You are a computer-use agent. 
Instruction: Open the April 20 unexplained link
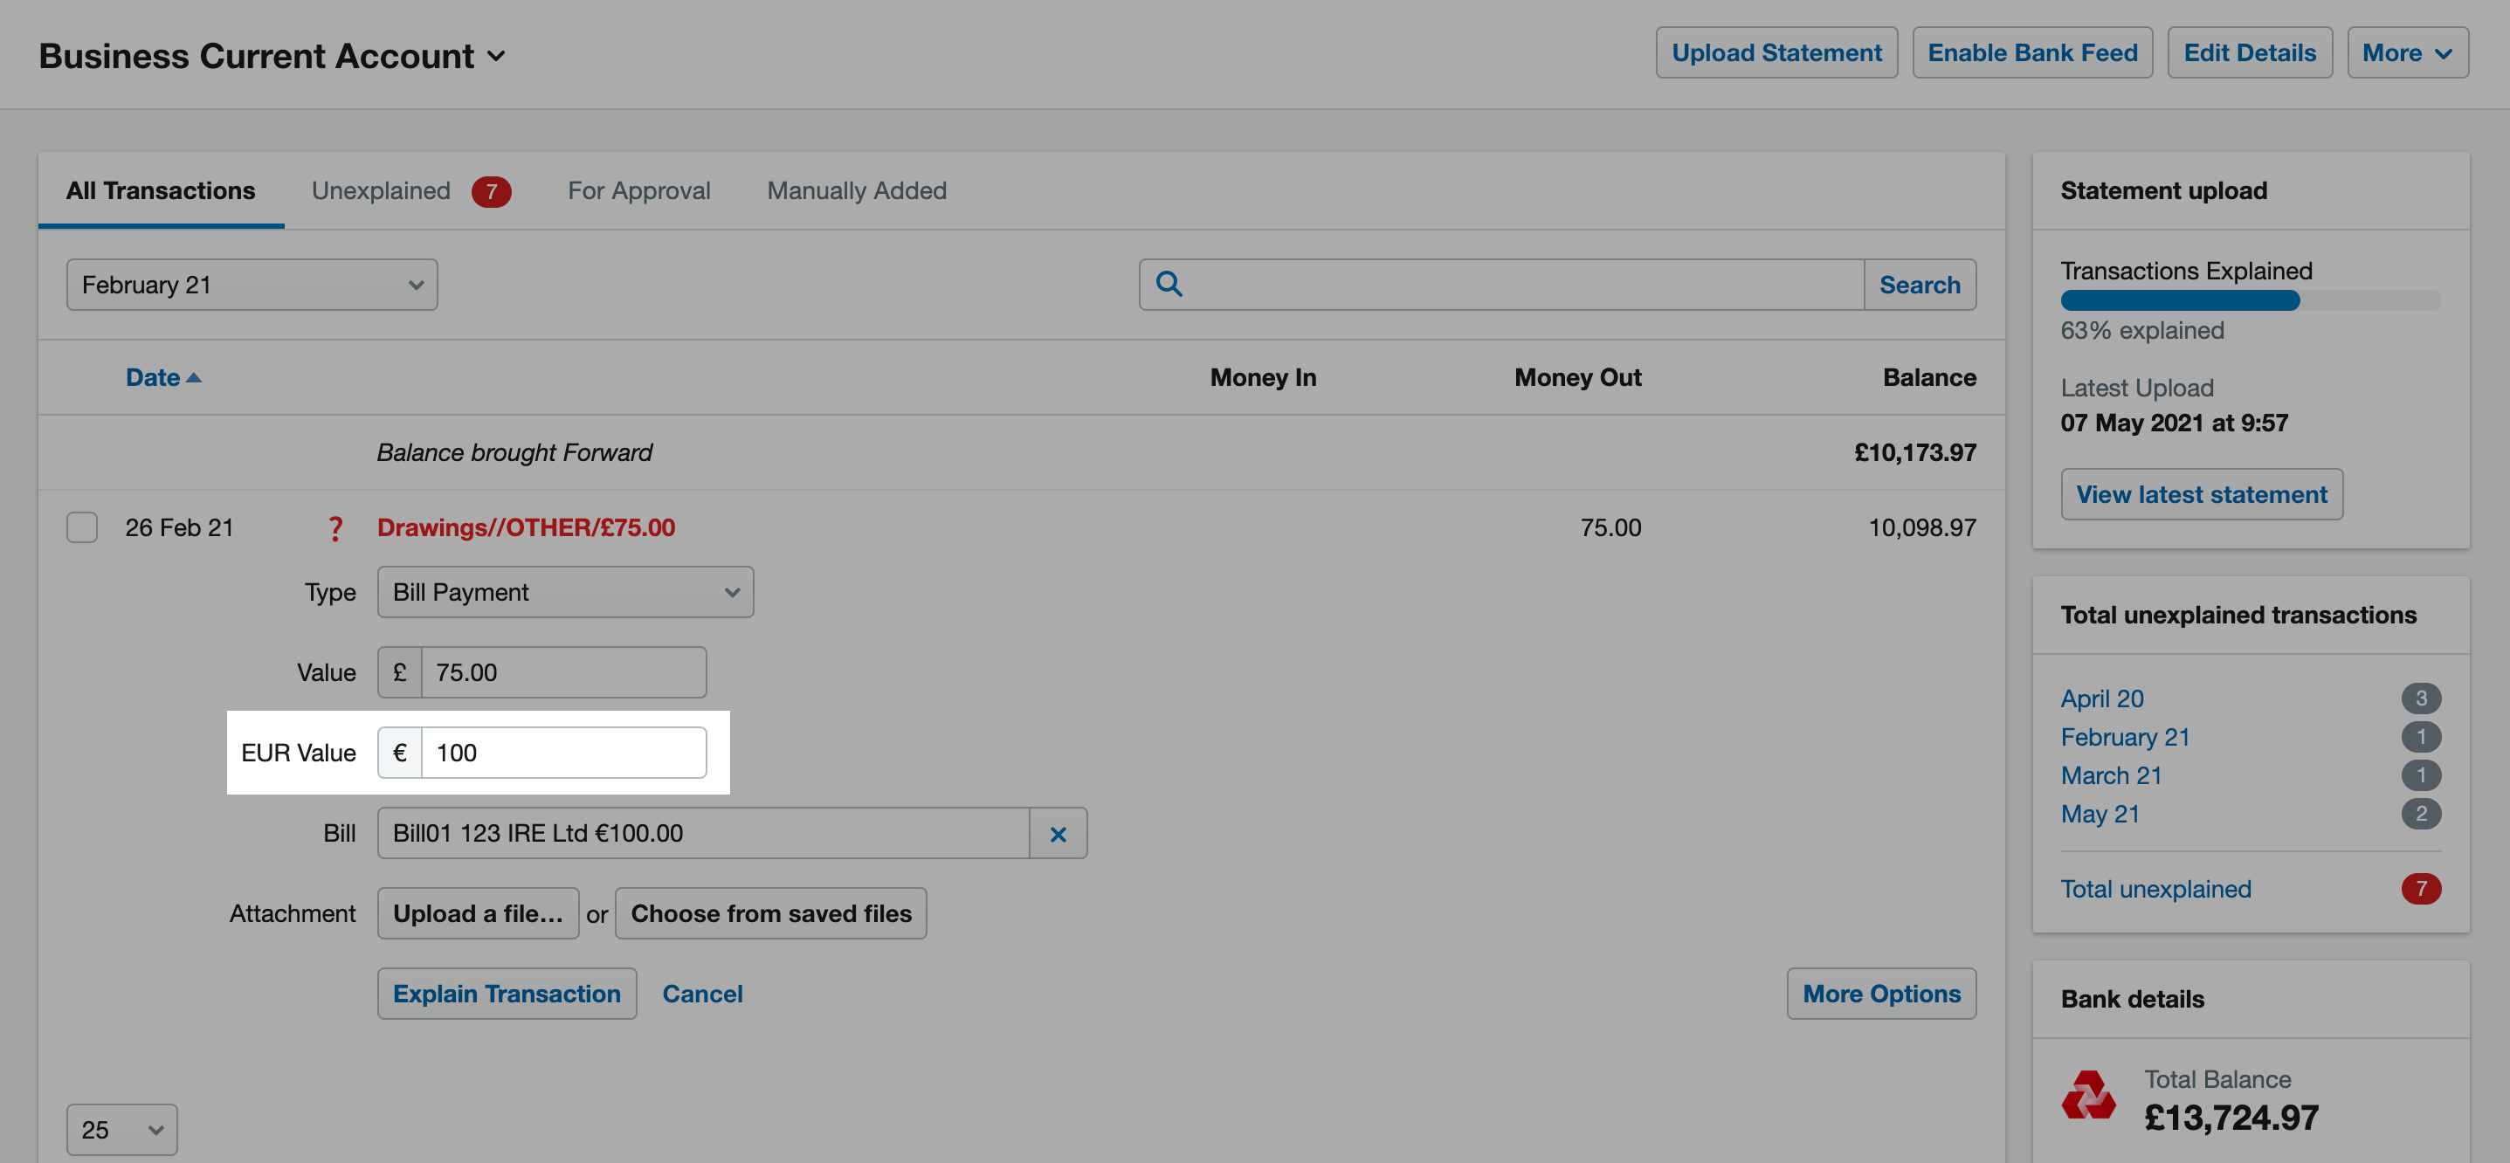(2102, 698)
